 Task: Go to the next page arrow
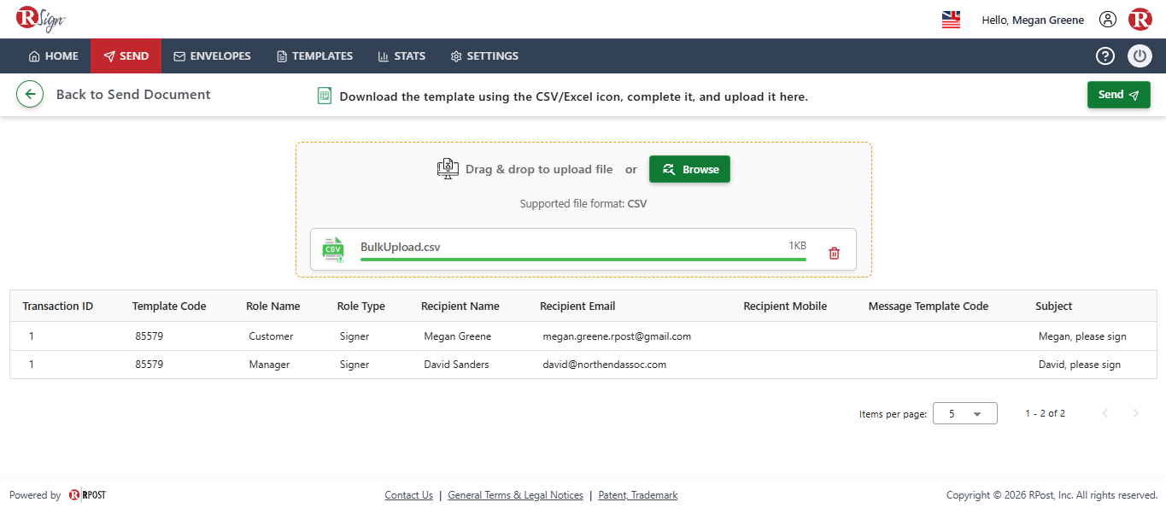pyautogui.click(x=1135, y=413)
